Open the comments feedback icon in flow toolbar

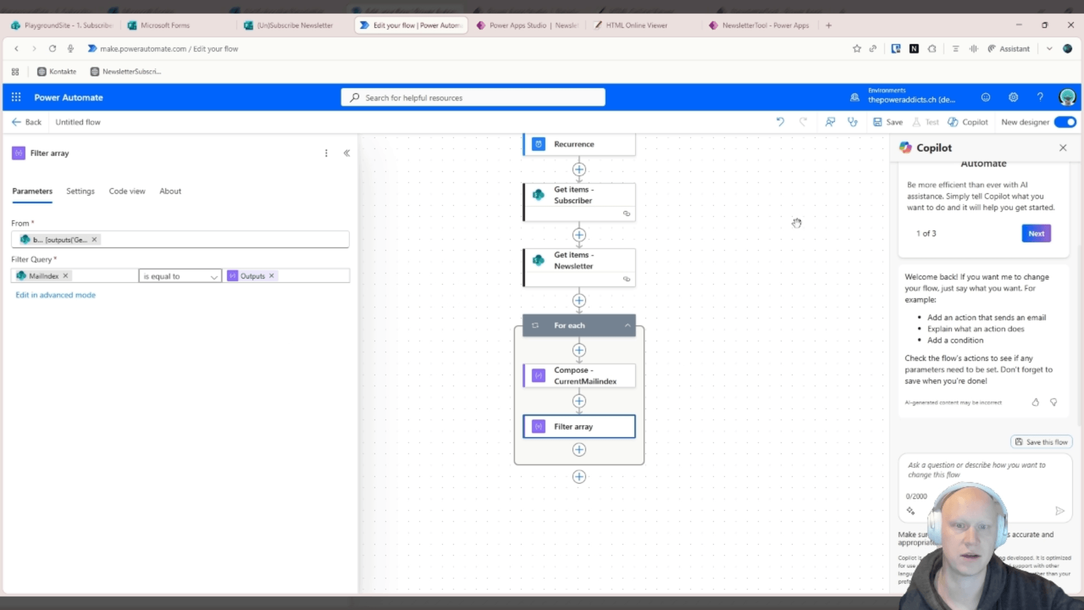click(x=830, y=122)
